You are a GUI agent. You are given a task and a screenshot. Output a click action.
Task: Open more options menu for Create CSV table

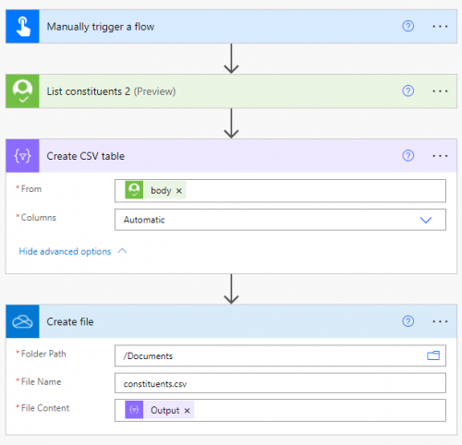tap(440, 156)
